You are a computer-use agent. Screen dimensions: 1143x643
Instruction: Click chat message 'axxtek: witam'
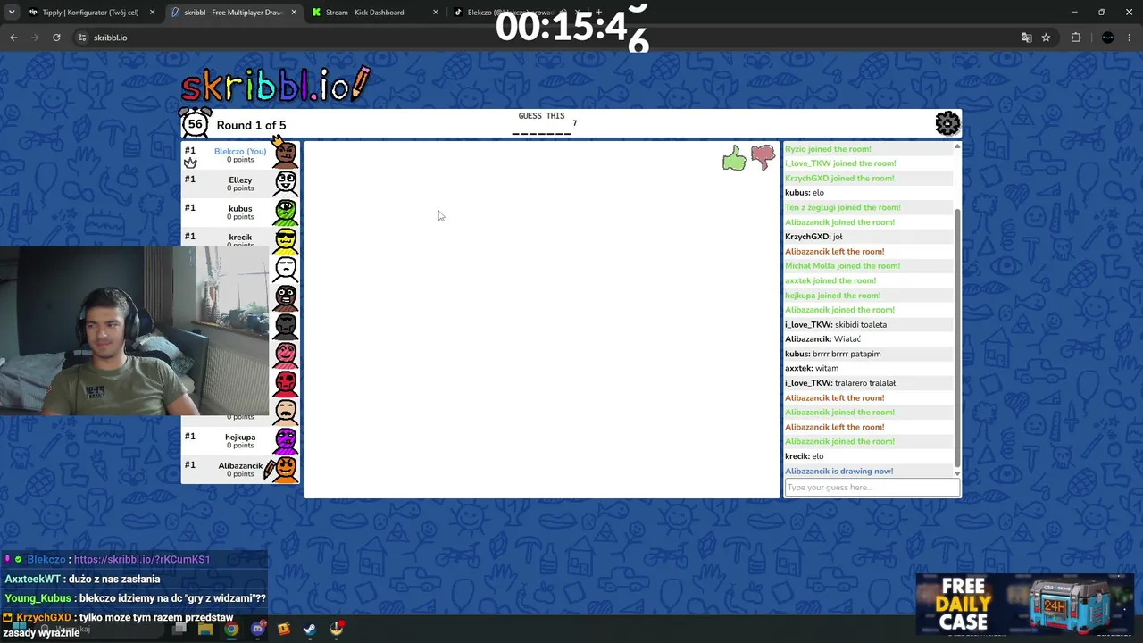pos(812,368)
